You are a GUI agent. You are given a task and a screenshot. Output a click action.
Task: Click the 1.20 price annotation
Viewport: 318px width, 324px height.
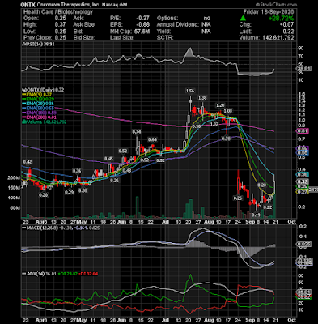(x=220, y=105)
